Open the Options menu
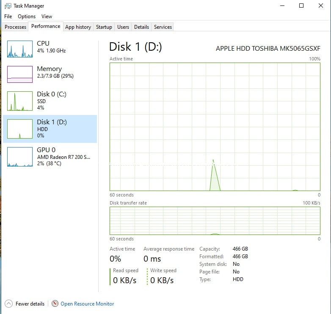Image resolution: width=331 pixels, height=314 pixels. tap(27, 16)
